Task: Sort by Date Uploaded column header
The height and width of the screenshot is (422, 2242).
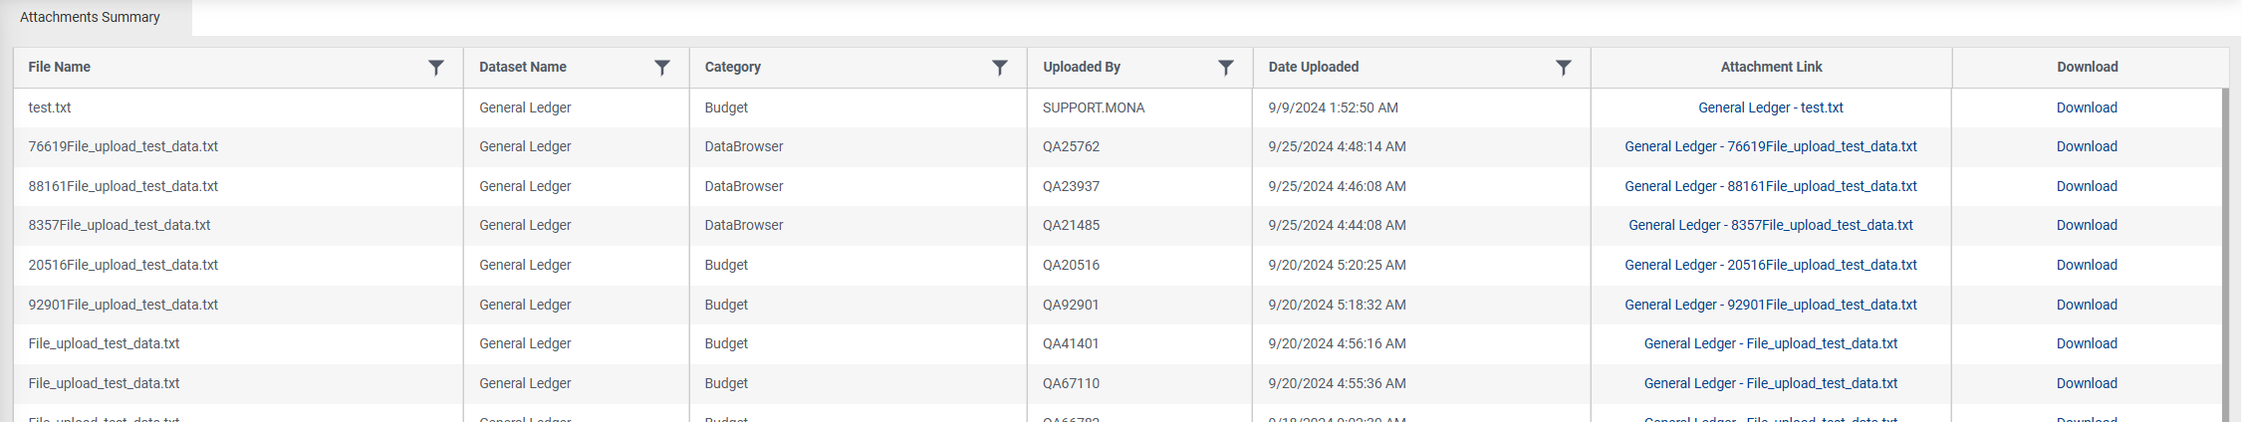Action: [1314, 68]
